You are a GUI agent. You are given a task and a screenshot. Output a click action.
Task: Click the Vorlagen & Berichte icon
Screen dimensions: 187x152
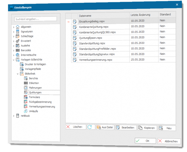(x=18, y=60)
